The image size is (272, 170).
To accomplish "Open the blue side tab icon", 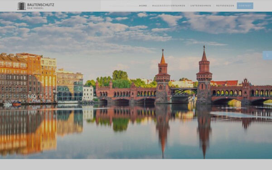I will coord(267,55).
